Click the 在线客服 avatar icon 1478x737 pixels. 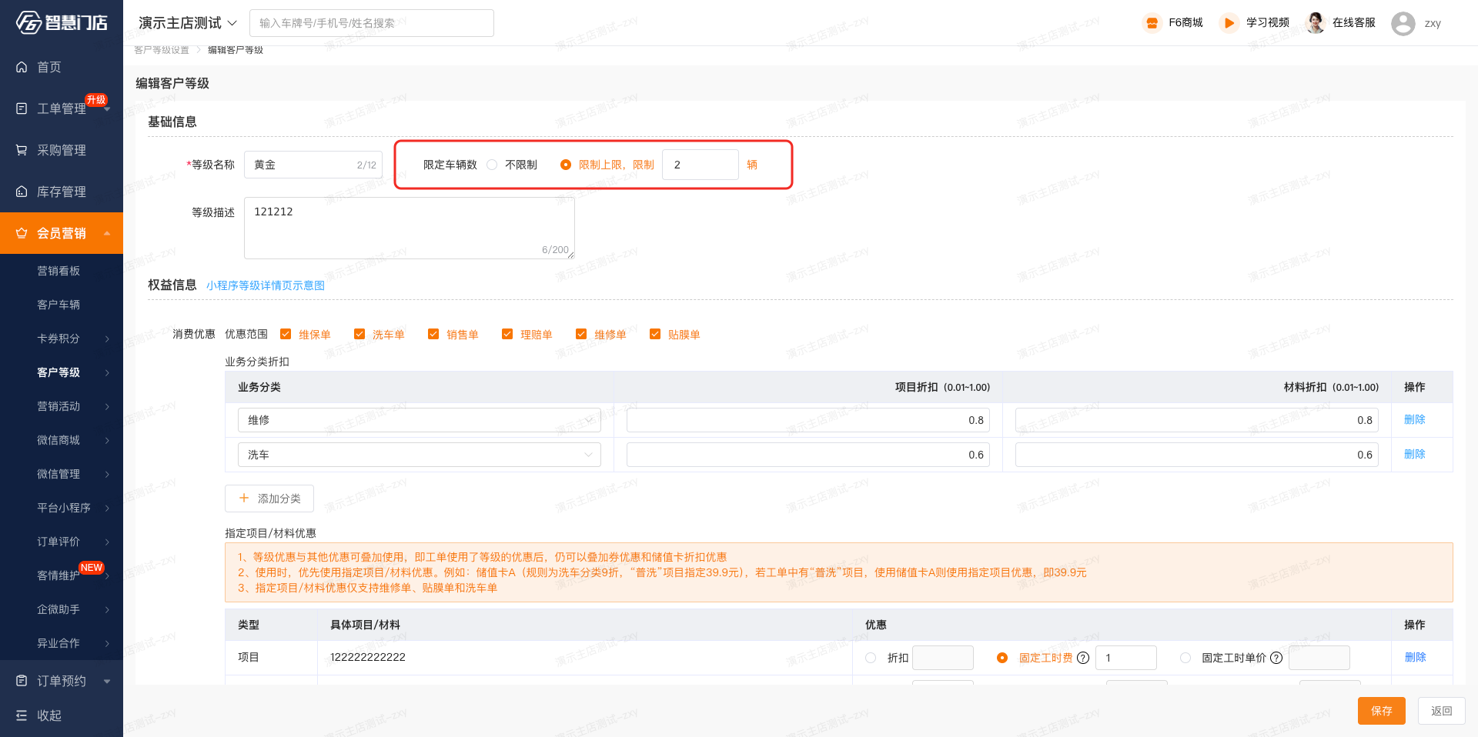tap(1316, 23)
